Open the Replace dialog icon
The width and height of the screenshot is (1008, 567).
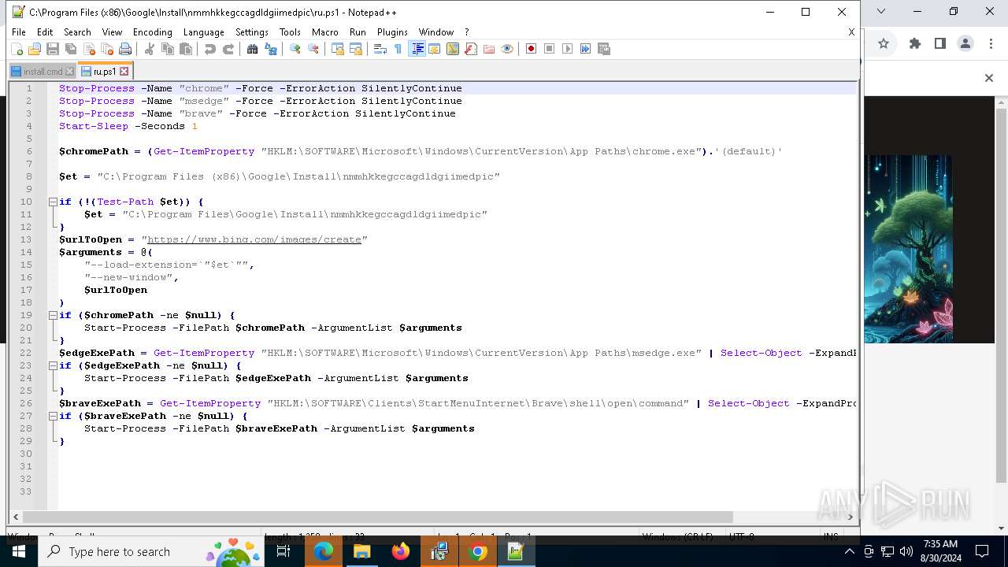click(x=271, y=49)
